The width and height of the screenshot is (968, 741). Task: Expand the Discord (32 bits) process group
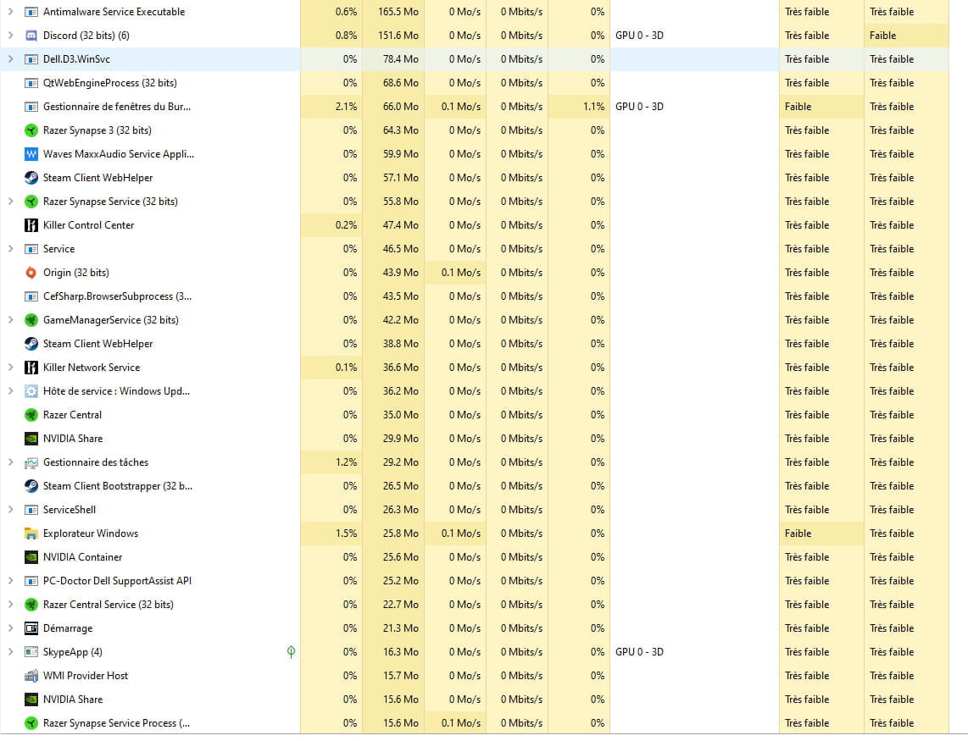10,36
